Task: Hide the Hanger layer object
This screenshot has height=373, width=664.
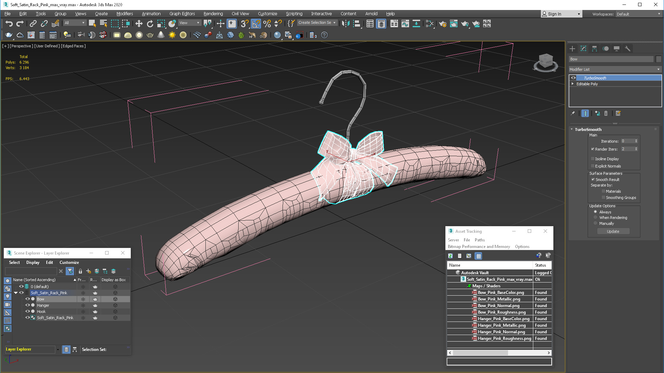Action: [28, 305]
